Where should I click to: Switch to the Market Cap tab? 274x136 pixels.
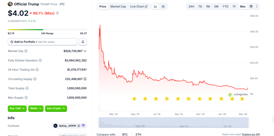(118, 6)
